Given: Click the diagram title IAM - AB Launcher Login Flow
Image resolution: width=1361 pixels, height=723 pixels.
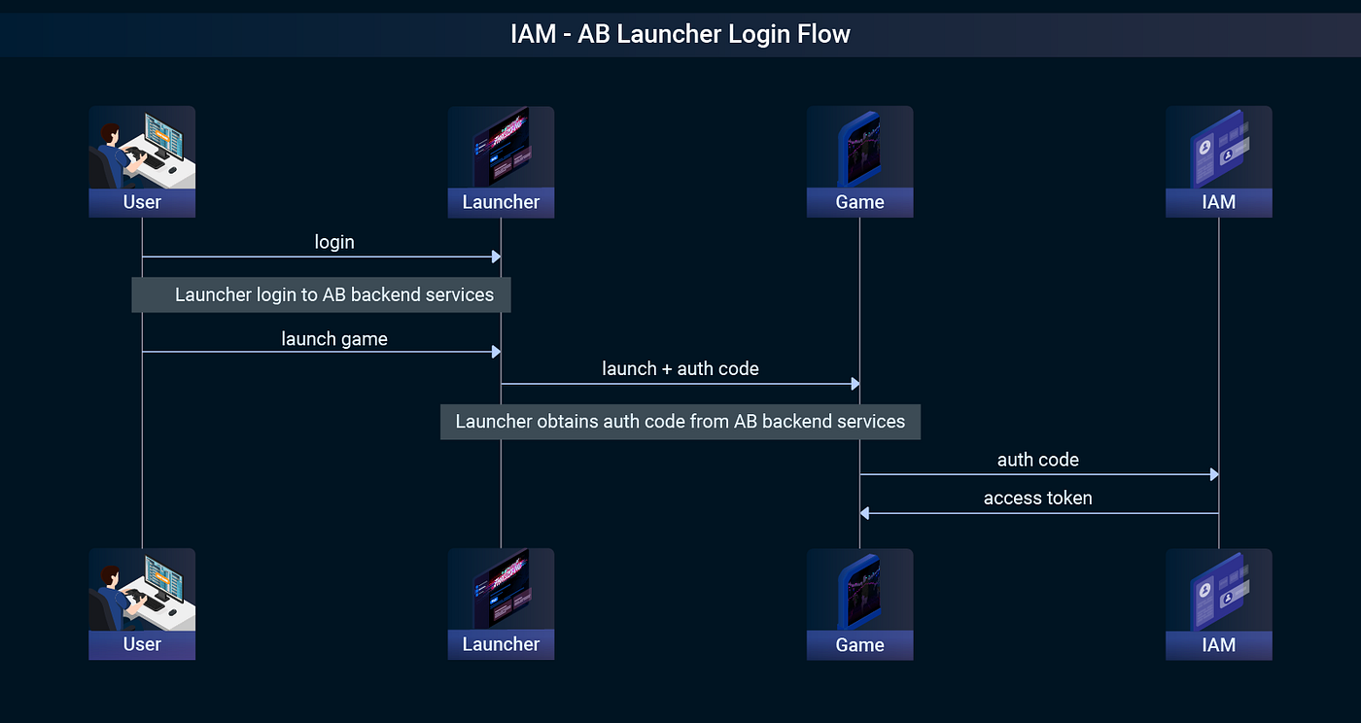Looking at the screenshot, I should [680, 33].
